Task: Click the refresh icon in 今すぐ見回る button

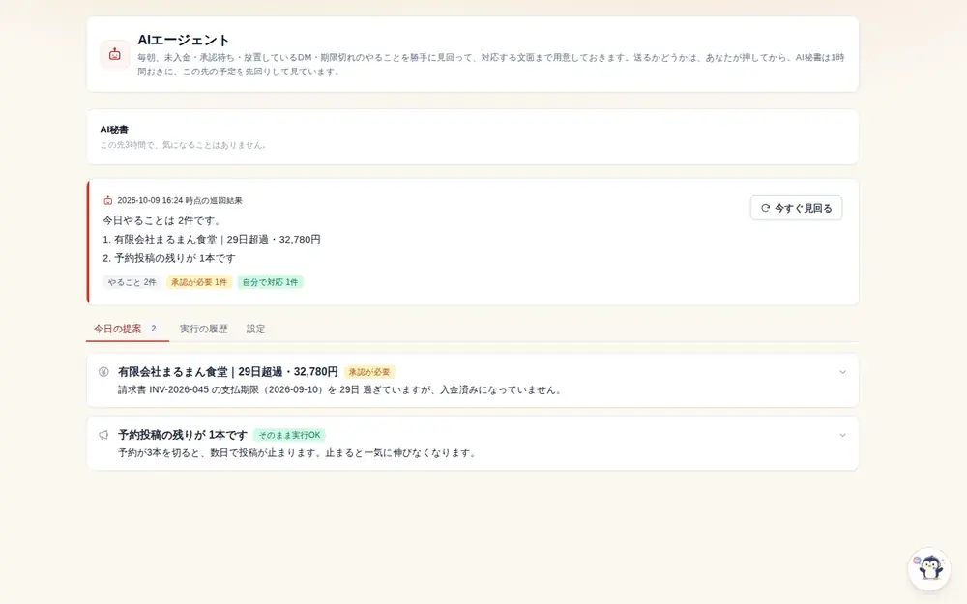Action: point(765,209)
